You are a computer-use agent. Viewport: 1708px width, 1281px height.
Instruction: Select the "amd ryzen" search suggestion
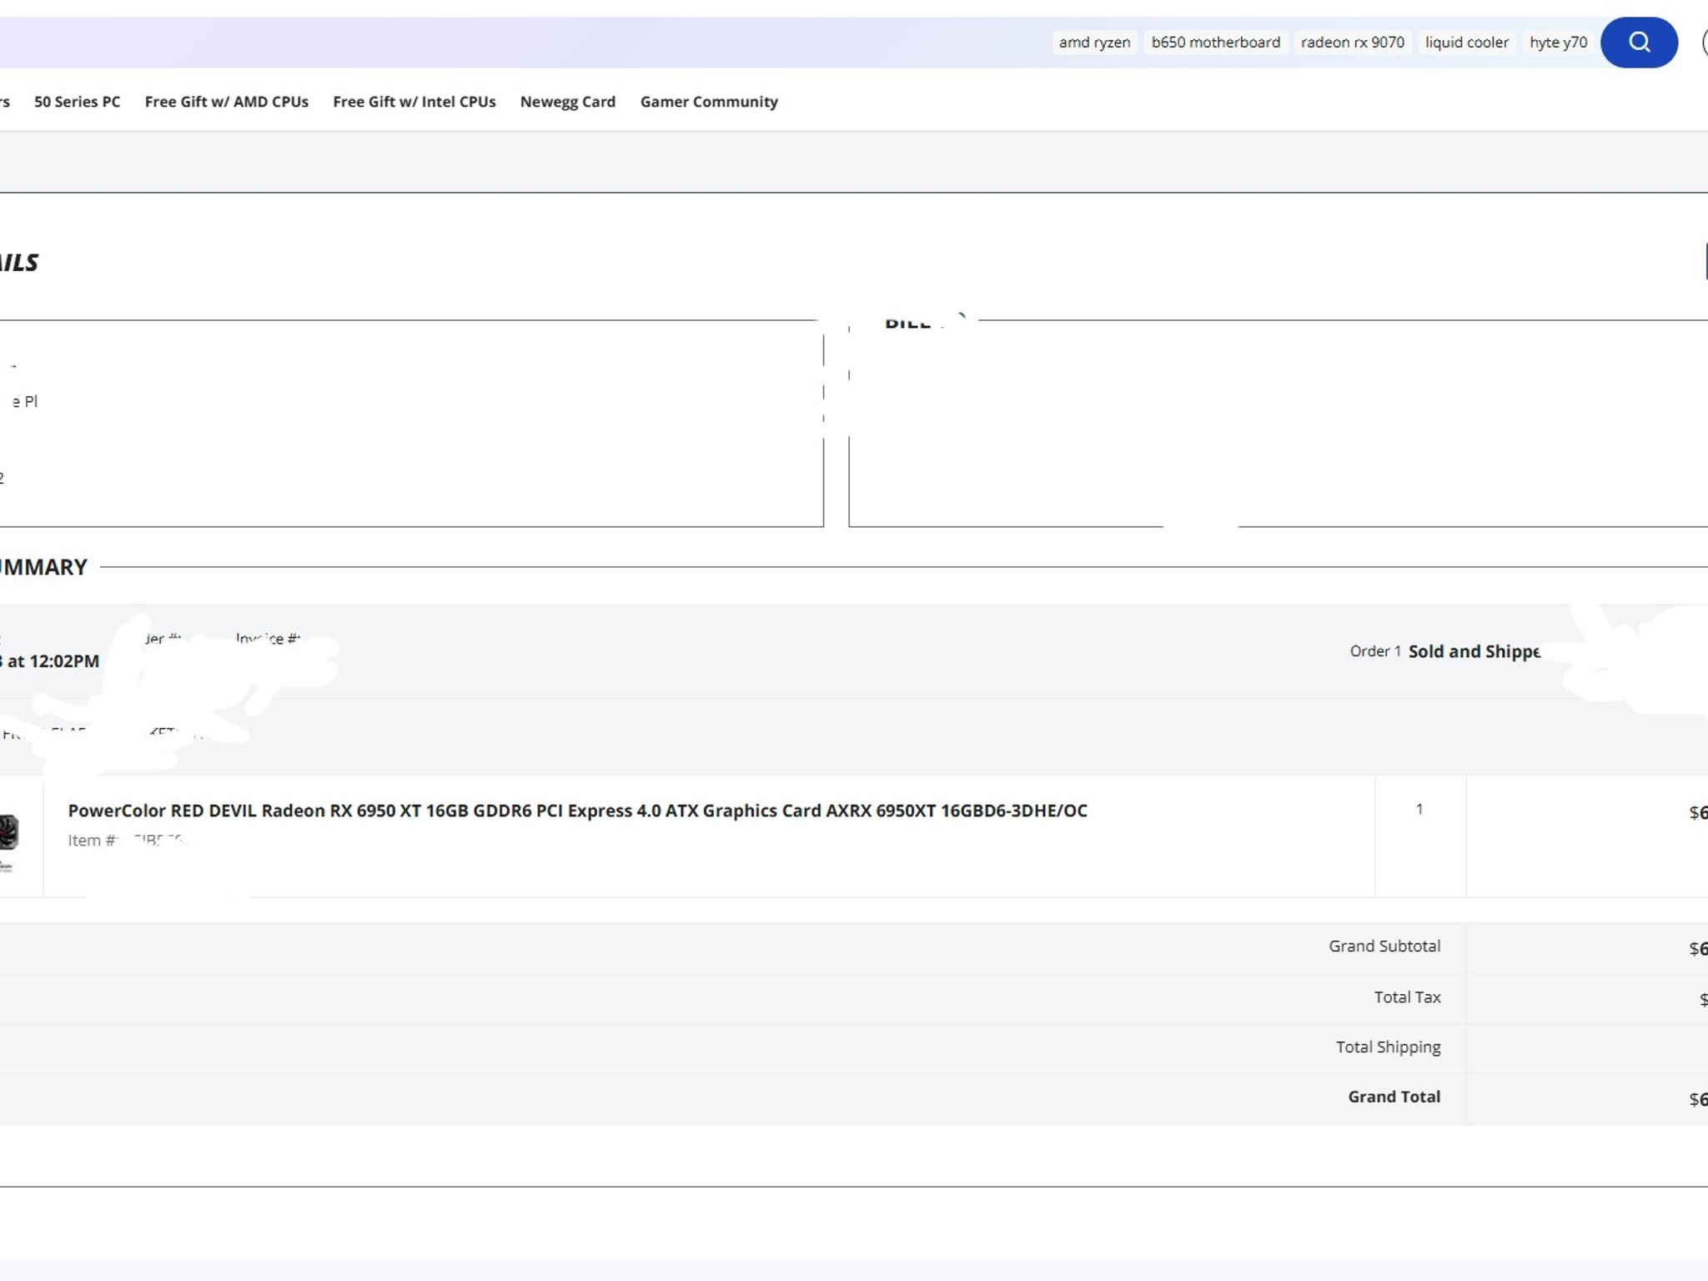click(1094, 43)
